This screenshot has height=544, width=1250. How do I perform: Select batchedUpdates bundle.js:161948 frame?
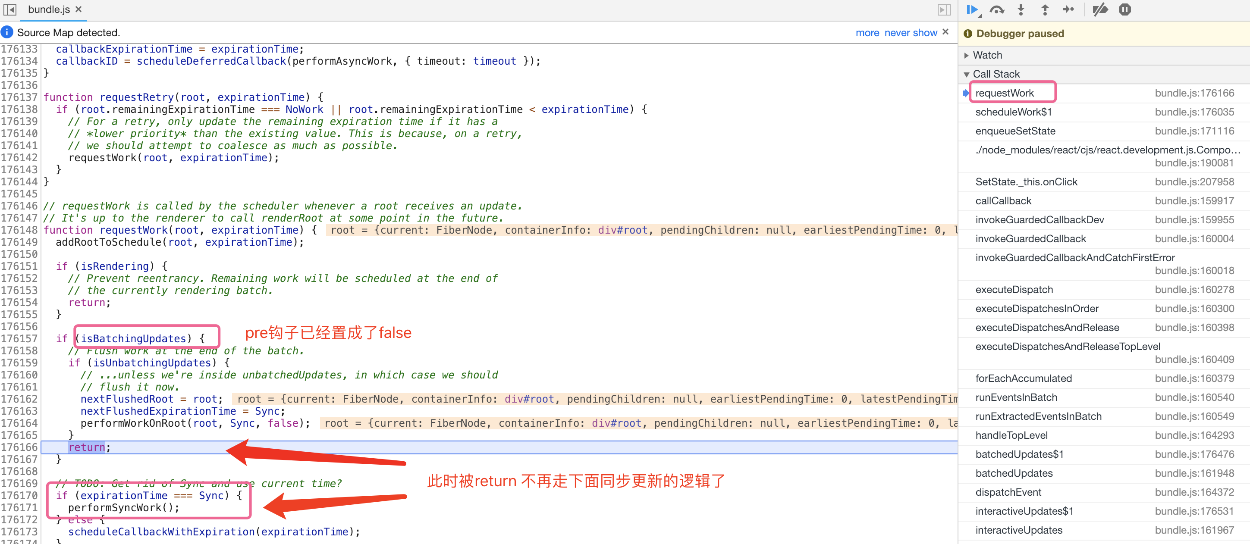point(1104,473)
